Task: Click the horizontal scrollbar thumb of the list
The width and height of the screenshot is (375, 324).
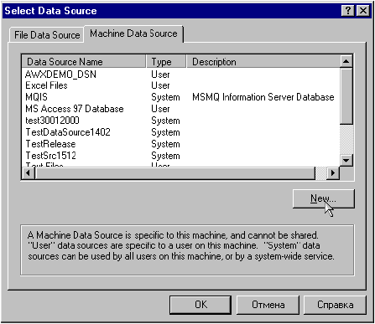Action: [174, 173]
